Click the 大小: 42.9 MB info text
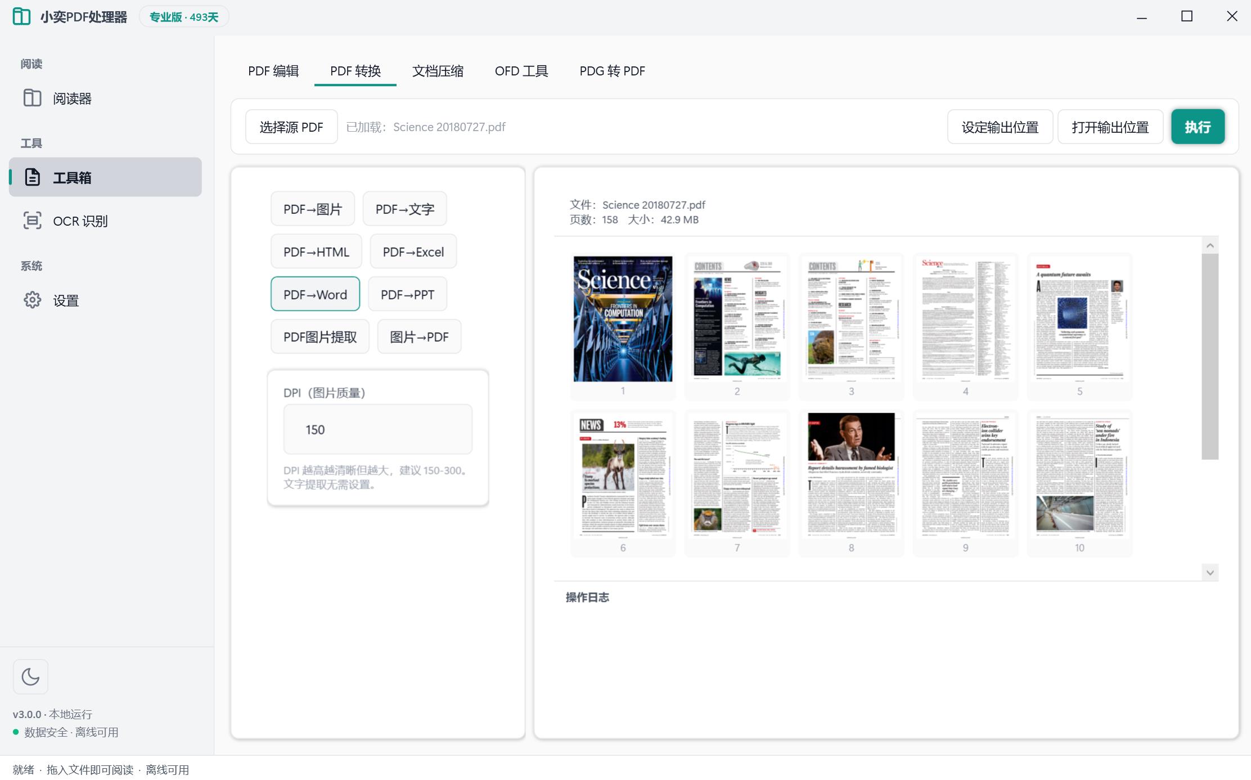 pyautogui.click(x=663, y=219)
